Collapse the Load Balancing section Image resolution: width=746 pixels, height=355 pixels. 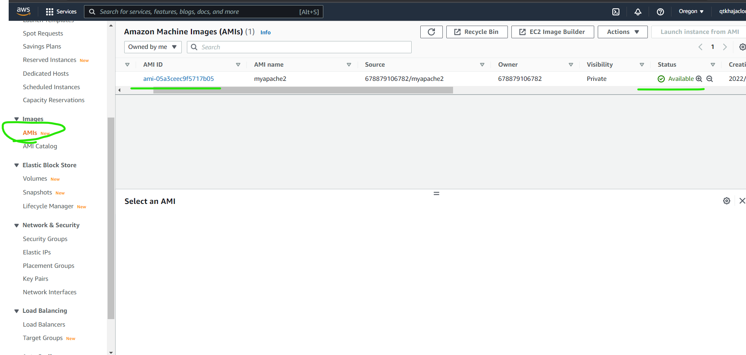click(17, 311)
